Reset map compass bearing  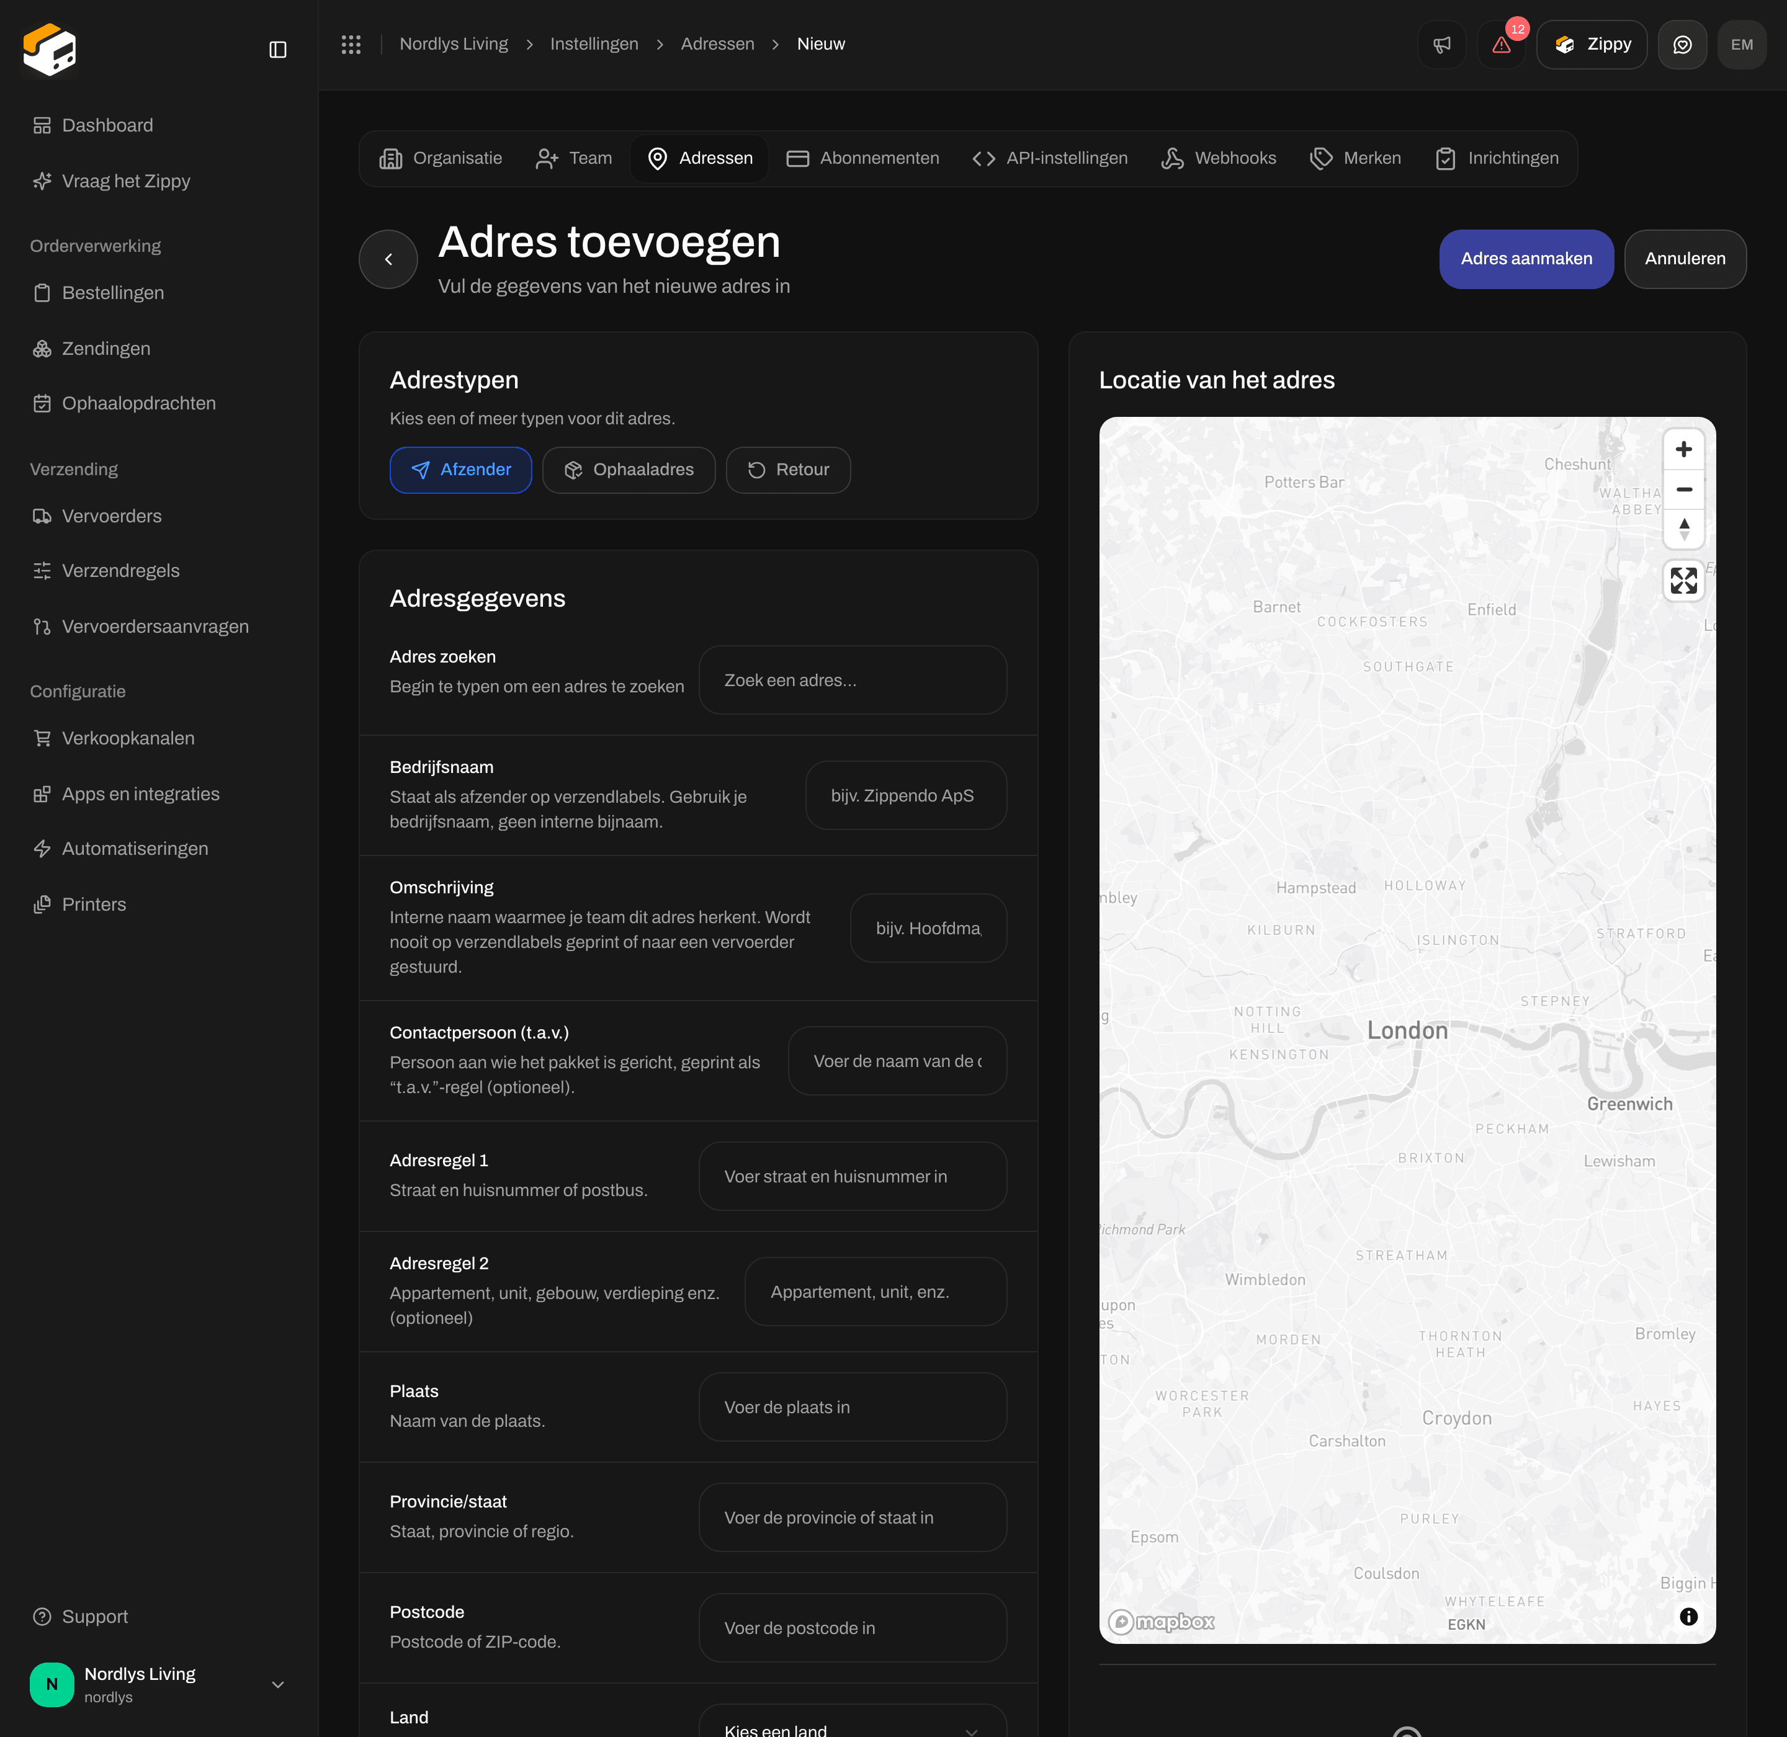1684,528
